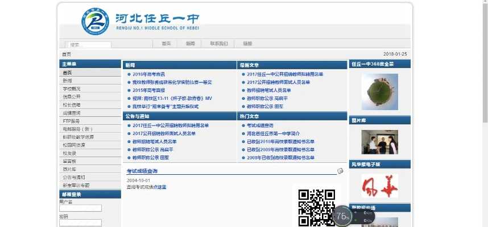
Task: Click the 新闻 section header above the news list
Action: click(x=180, y=65)
